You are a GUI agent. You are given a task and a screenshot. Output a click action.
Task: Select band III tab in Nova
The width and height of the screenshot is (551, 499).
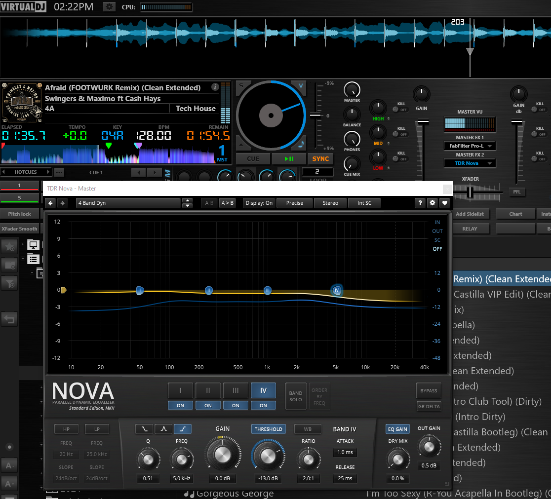pos(236,390)
